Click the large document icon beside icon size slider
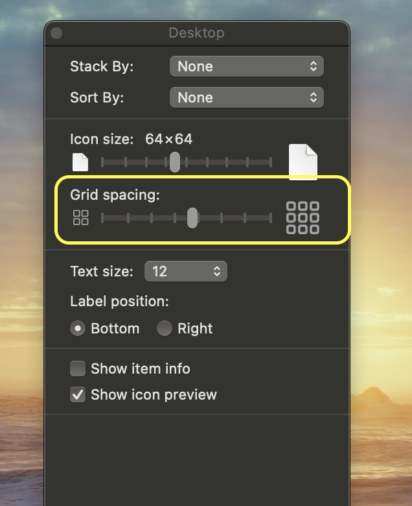 pyautogui.click(x=303, y=162)
